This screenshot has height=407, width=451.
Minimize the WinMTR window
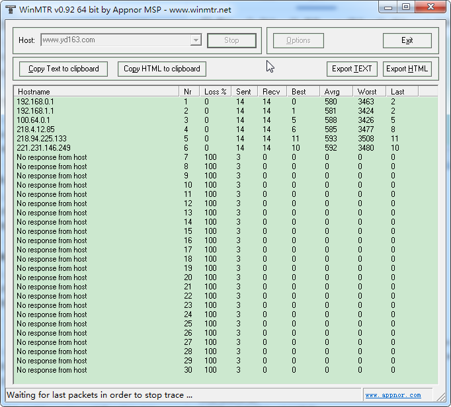coord(388,7)
